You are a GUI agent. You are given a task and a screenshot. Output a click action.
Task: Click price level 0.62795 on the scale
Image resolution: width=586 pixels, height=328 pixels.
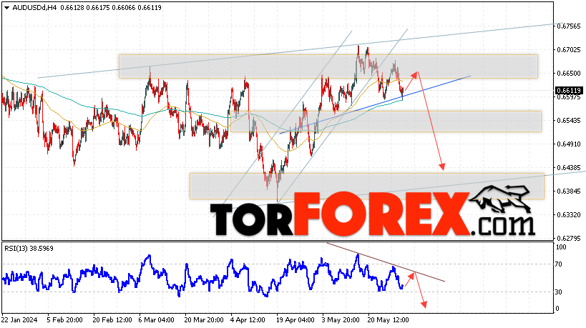568,238
